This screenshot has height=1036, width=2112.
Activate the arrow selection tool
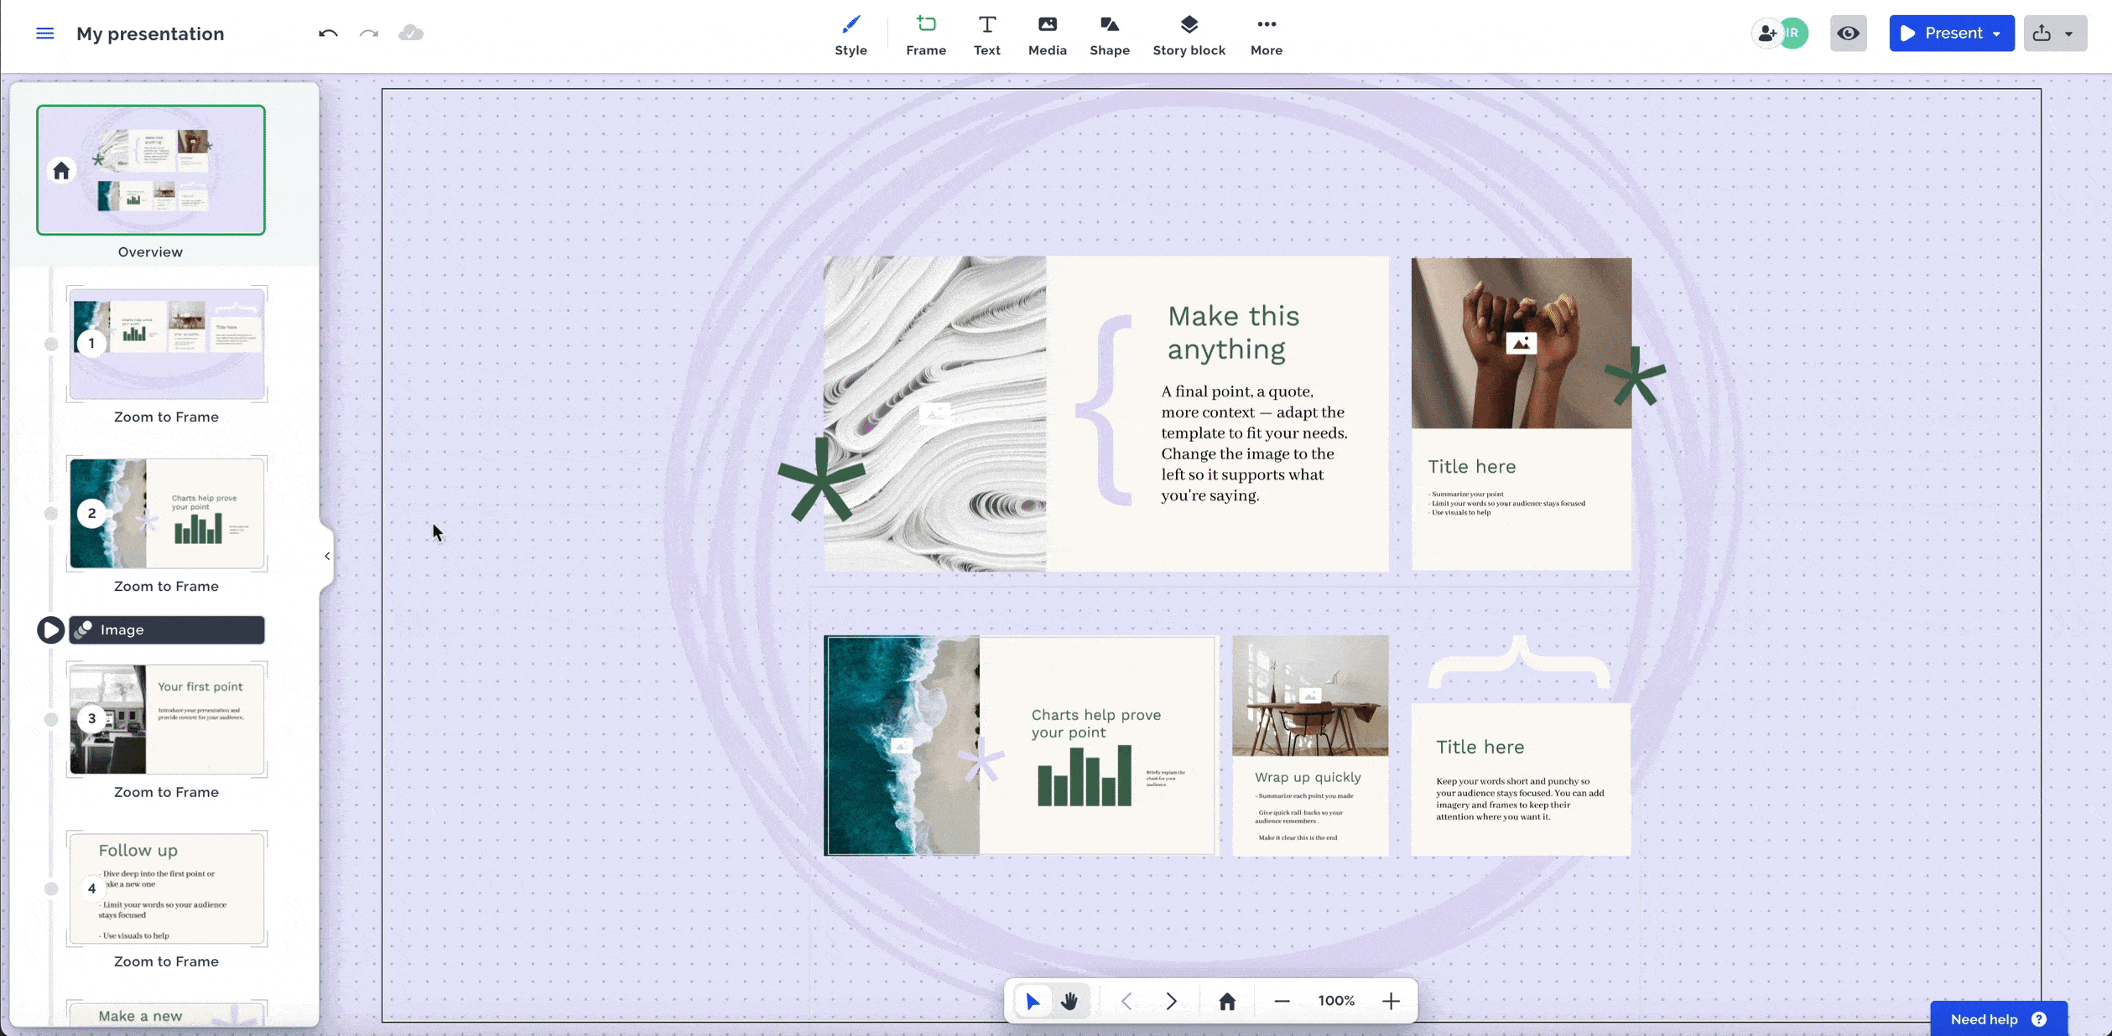pos(1033,1001)
